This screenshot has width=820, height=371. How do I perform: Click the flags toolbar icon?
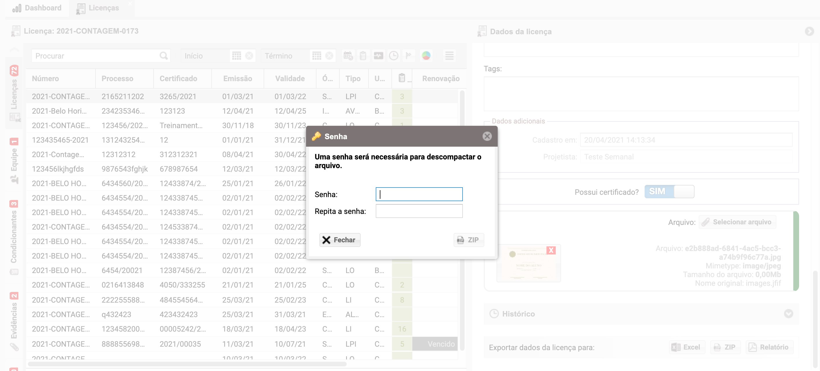click(409, 56)
